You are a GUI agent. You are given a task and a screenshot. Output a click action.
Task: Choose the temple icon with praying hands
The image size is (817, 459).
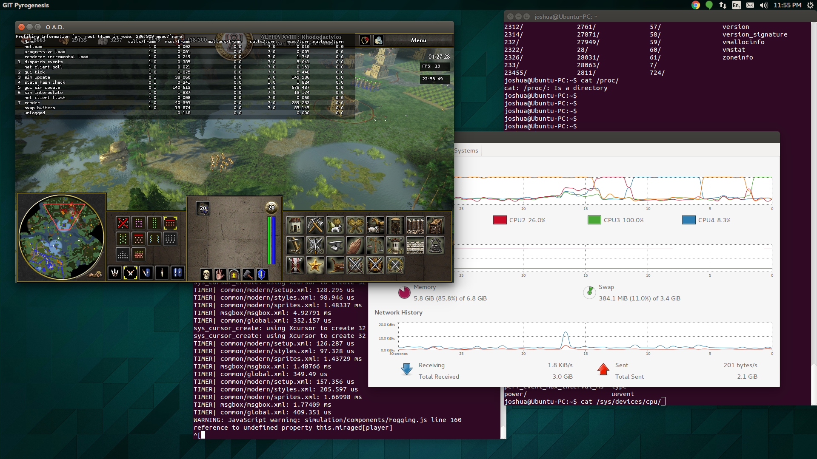[355, 245]
